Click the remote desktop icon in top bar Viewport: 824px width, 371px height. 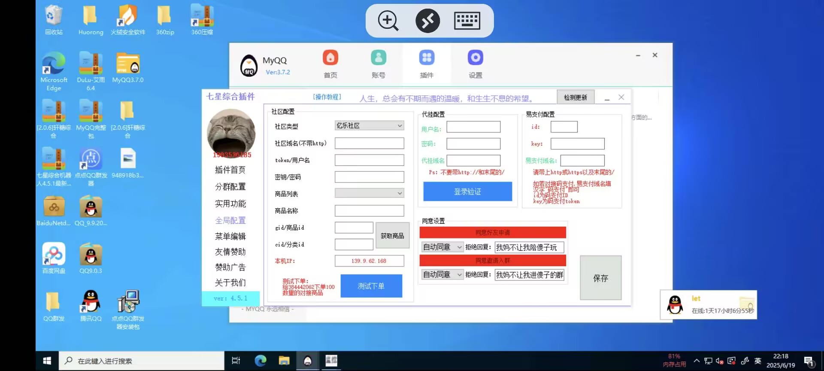click(x=427, y=21)
